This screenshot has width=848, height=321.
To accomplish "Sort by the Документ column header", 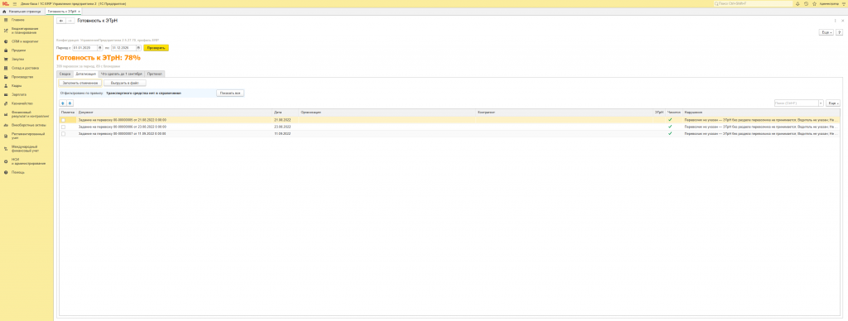I will click(175, 112).
